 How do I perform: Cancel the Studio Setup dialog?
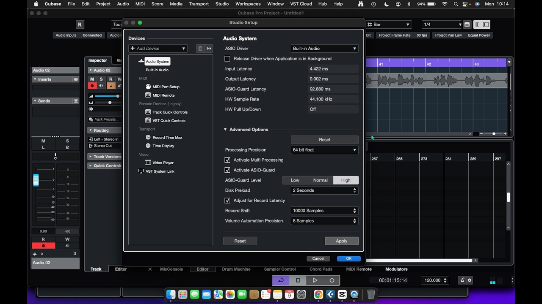pos(318,258)
